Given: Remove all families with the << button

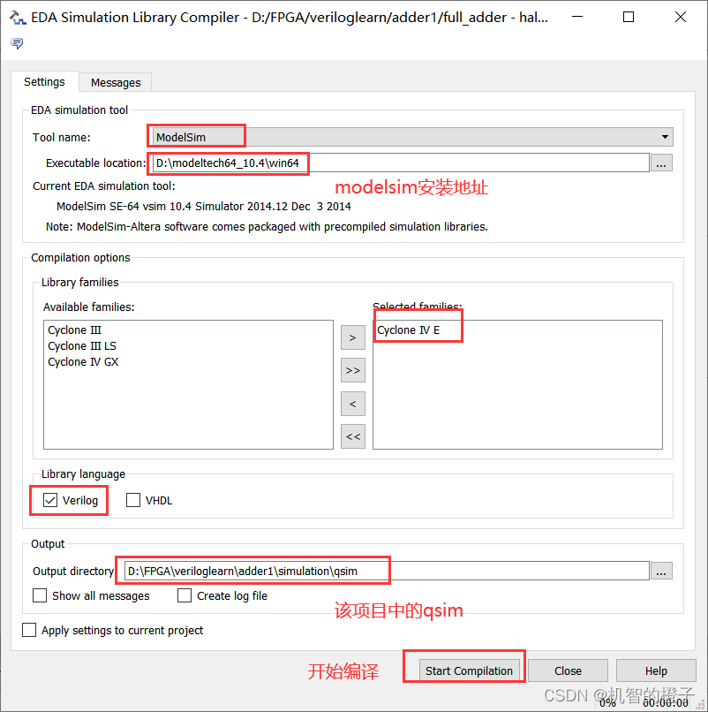Looking at the screenshot, I should 352,436.
